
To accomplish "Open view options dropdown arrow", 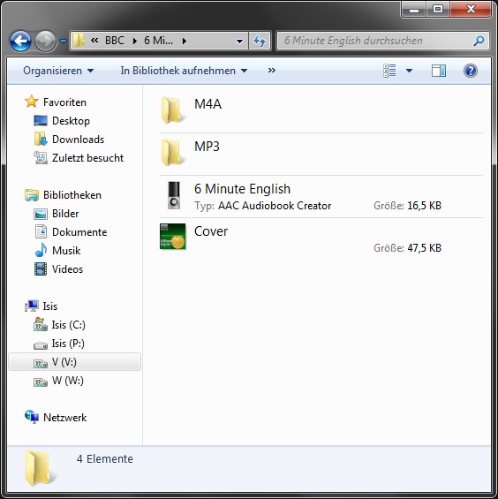I will pyautogui.click(x=409, y=71).
